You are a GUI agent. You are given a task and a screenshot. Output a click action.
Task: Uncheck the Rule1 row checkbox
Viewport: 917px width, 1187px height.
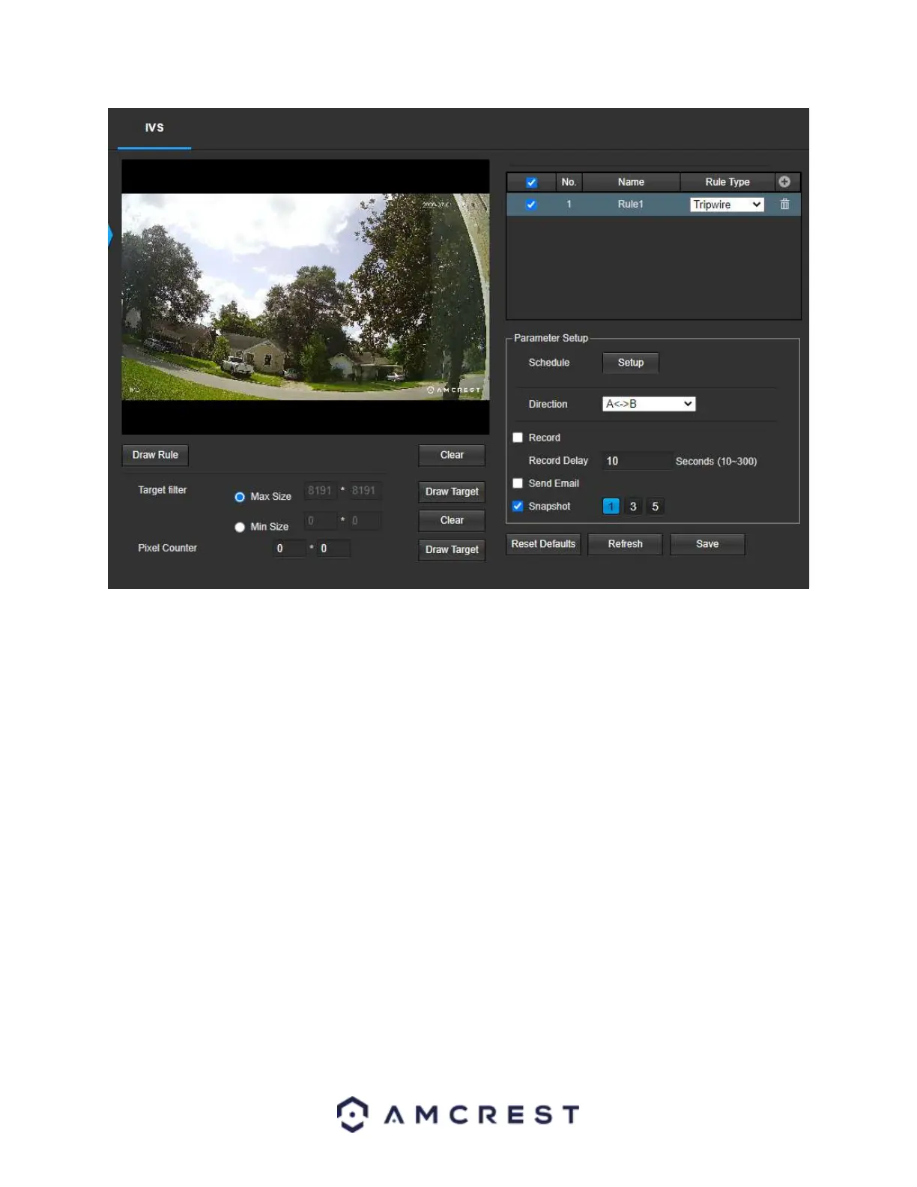coord(531,205)
